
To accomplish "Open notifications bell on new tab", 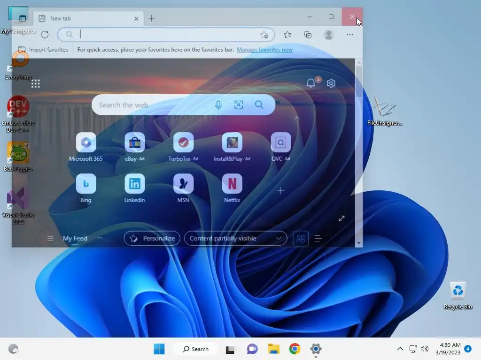I will coord(311,83).
